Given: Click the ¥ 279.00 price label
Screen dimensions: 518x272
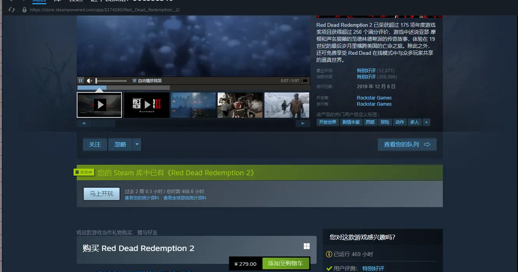Looking at the screenshot, I should pyautogui.click(x=245, y=264).
